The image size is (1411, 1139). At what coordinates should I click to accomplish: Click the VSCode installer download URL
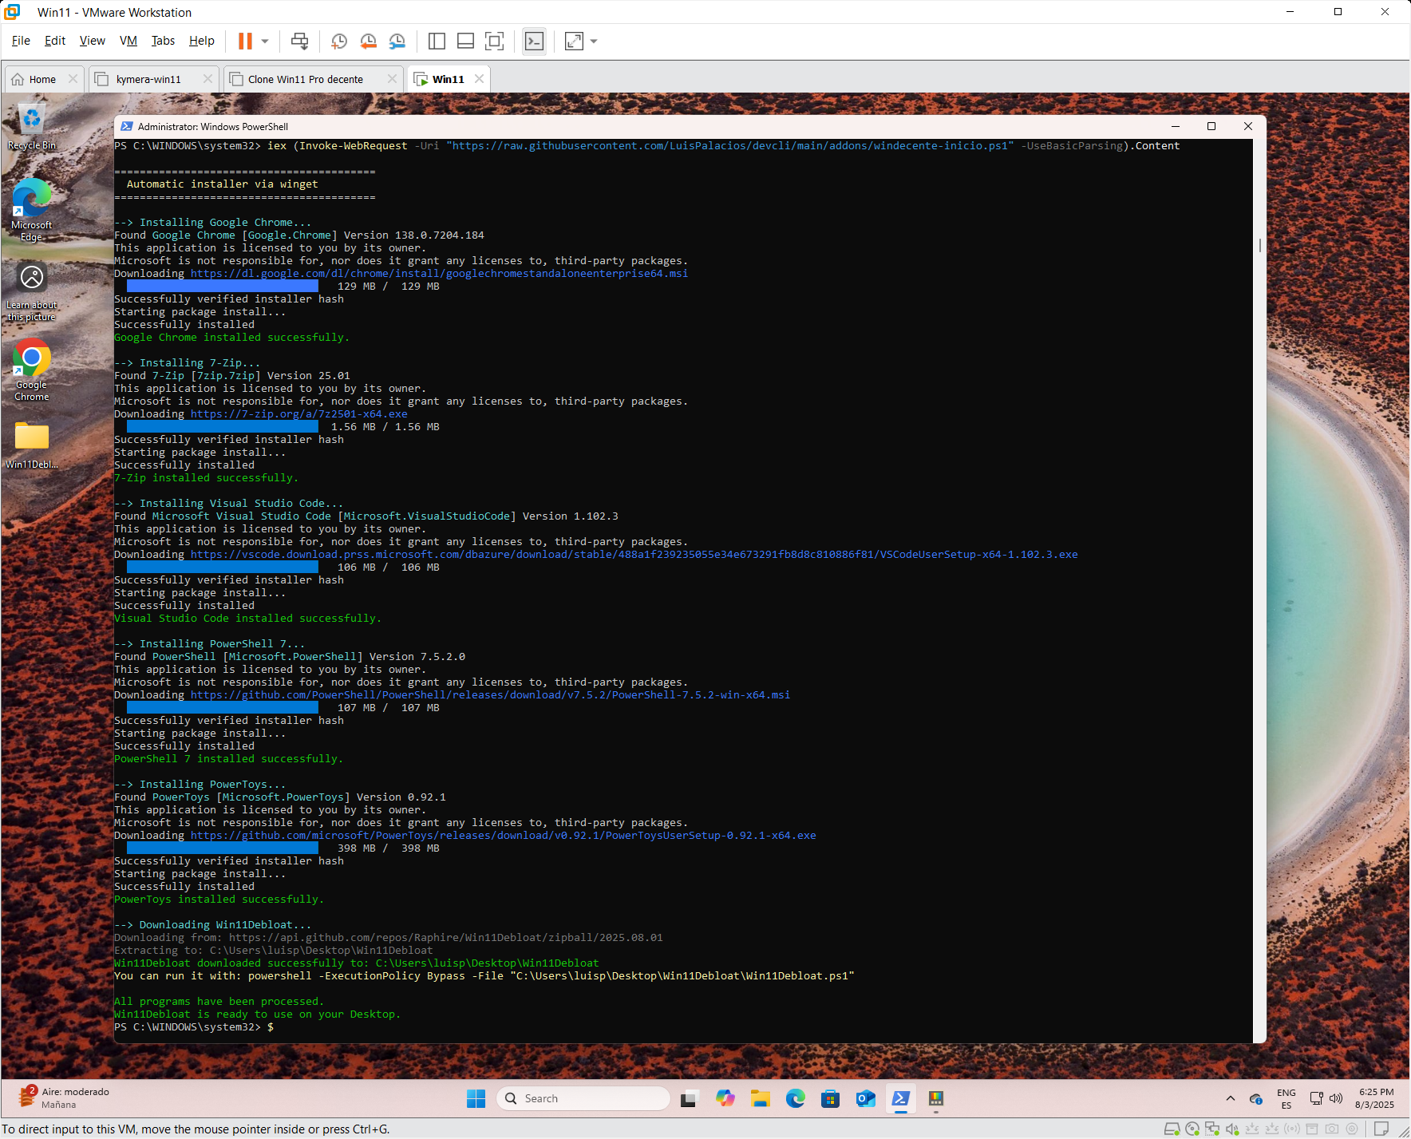(634, 555)
